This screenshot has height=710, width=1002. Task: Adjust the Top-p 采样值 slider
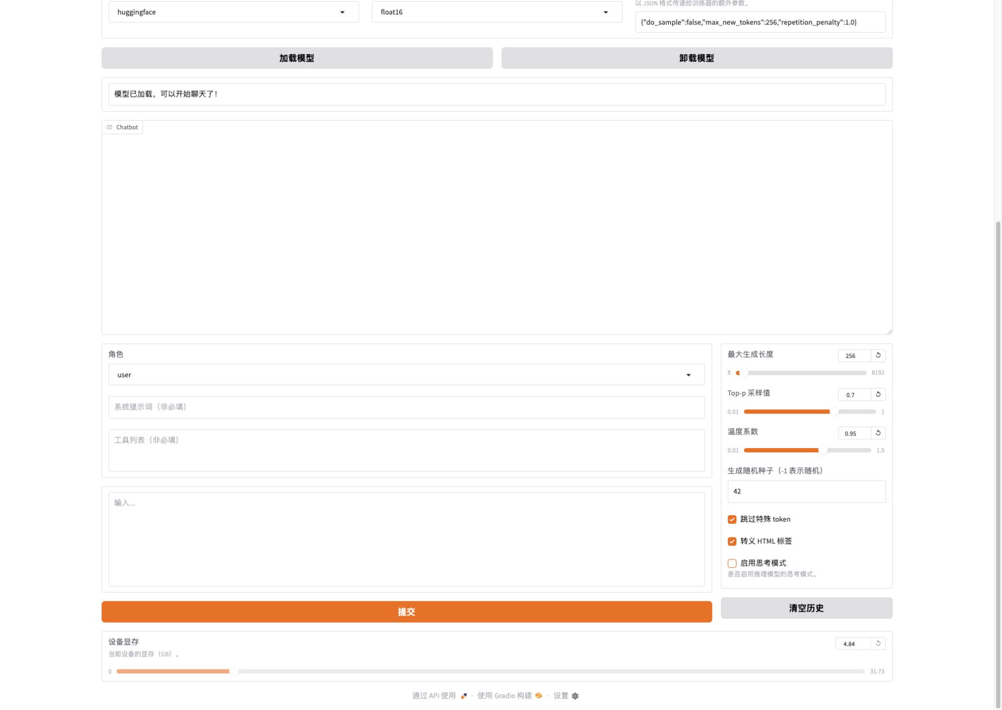coord(810,412)
